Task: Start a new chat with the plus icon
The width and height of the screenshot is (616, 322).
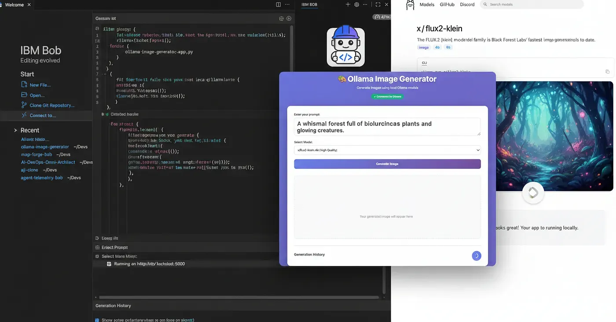Action: (348, 4)
